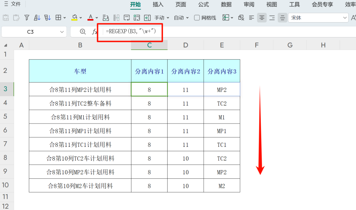Click the rows and columns swap icon
This screenshot has height=210, width=356.
[x=106, y=18]
